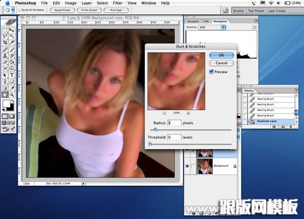Click the lock icon on Background layer
The image size is (304, 219).
pyautogui.click(x=235, y=166)
